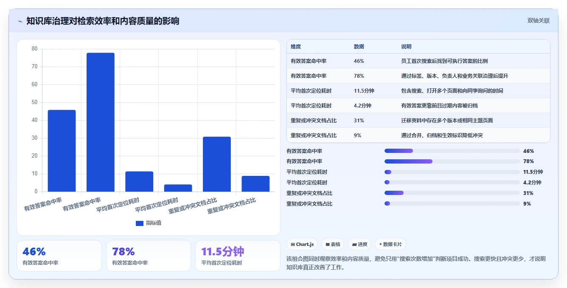Click the y-axis label 80 on the chart
Image resolution: width=567 pixels, height=288 pixels.
coord(34,49)
